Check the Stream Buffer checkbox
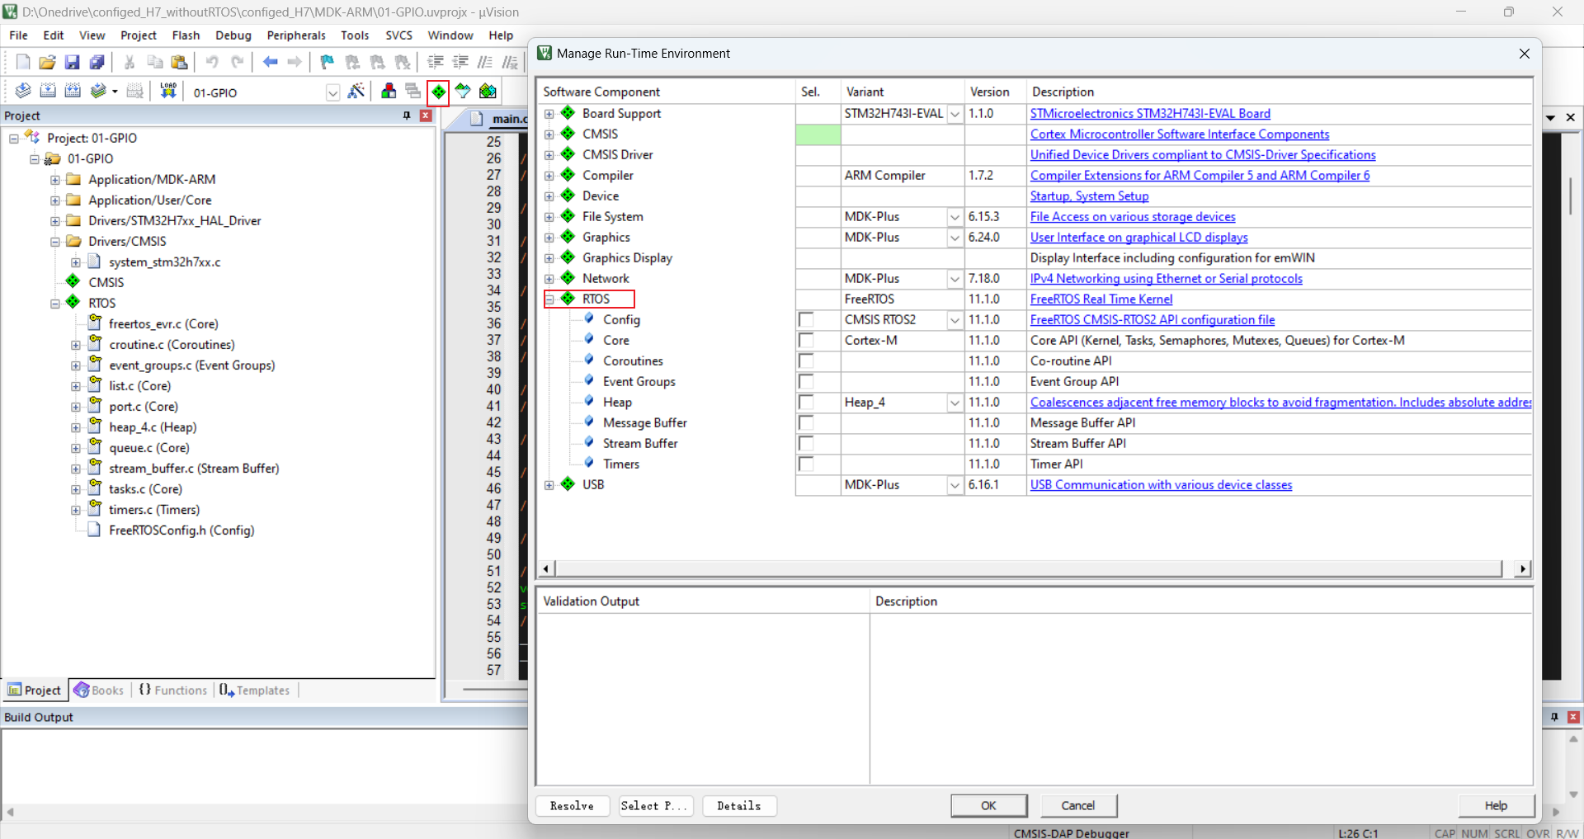1584x839 pixels. (806, 444)
